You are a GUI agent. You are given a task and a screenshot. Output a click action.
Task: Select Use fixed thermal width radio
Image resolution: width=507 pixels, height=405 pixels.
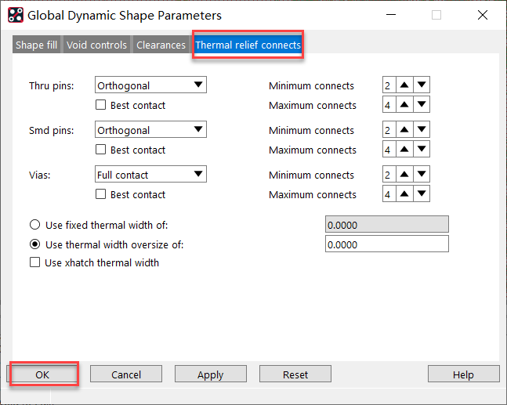[x=34, y=226]
